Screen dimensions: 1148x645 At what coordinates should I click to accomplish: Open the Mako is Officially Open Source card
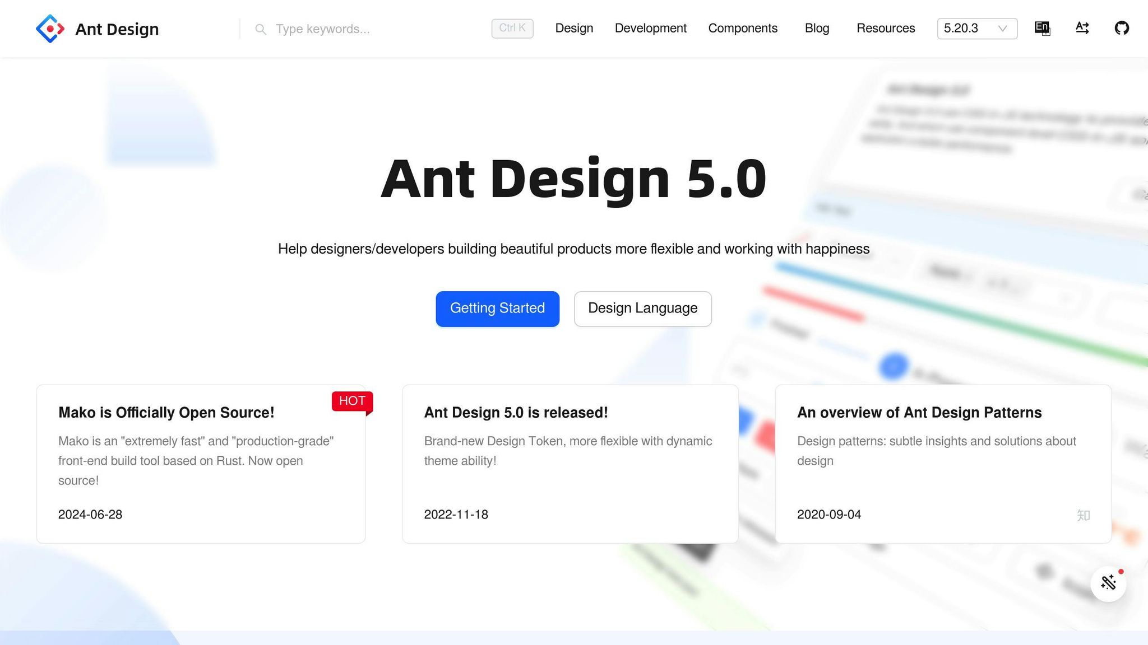201,464
